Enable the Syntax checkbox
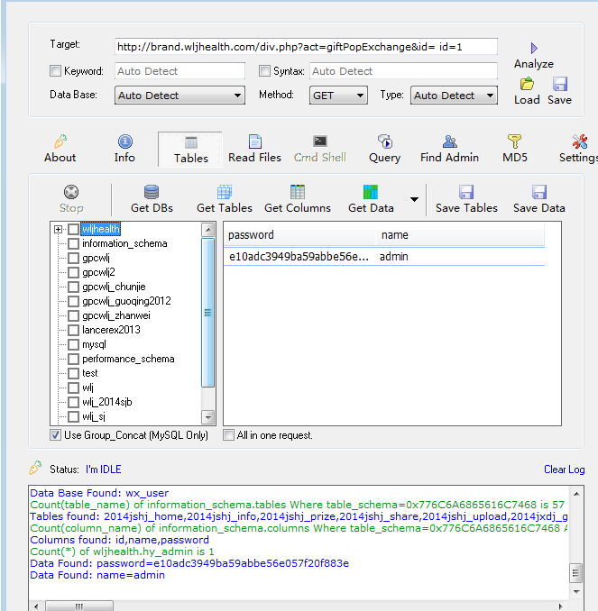The width and height of the screenshot is (598, 611). pos(264,71)
